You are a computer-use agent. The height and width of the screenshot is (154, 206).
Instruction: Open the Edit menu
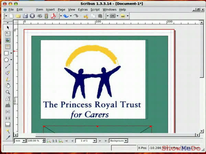coord(20,10)
